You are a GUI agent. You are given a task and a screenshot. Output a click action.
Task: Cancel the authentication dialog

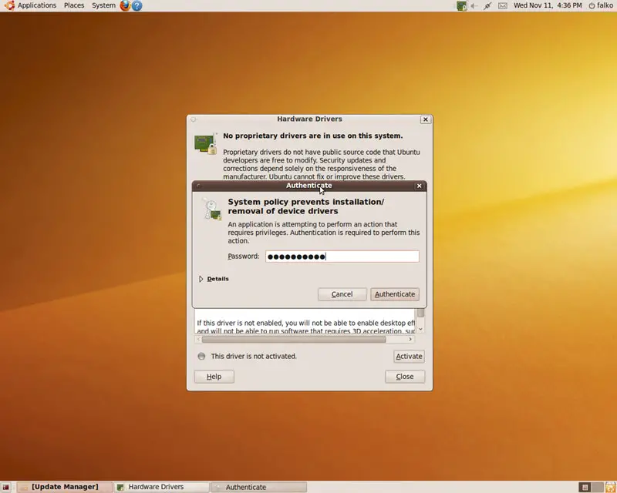[342, 294]
